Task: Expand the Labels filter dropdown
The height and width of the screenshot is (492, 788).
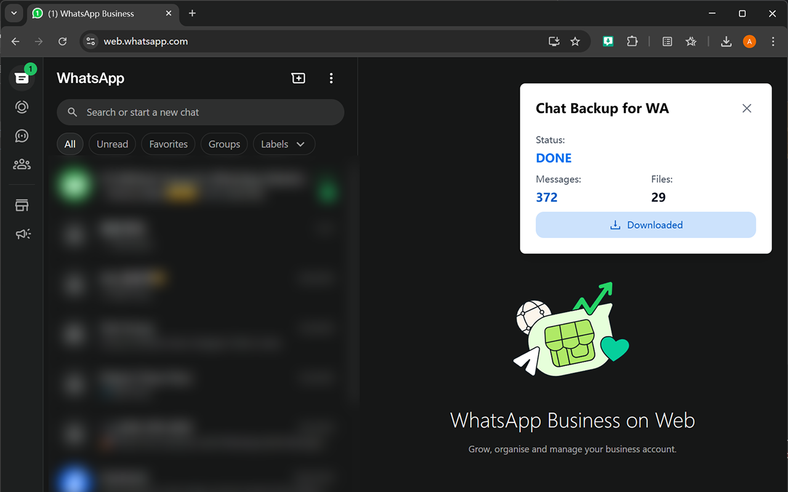Action: pyautogui.click(x=284, y=143)
